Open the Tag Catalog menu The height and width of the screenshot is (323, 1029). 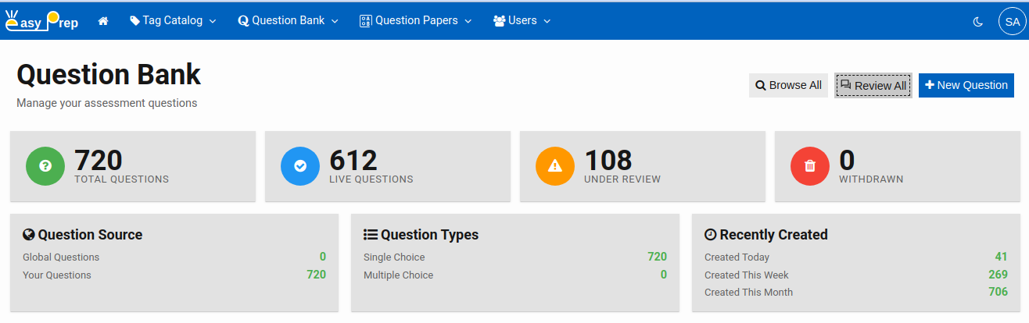coord(173,21)
